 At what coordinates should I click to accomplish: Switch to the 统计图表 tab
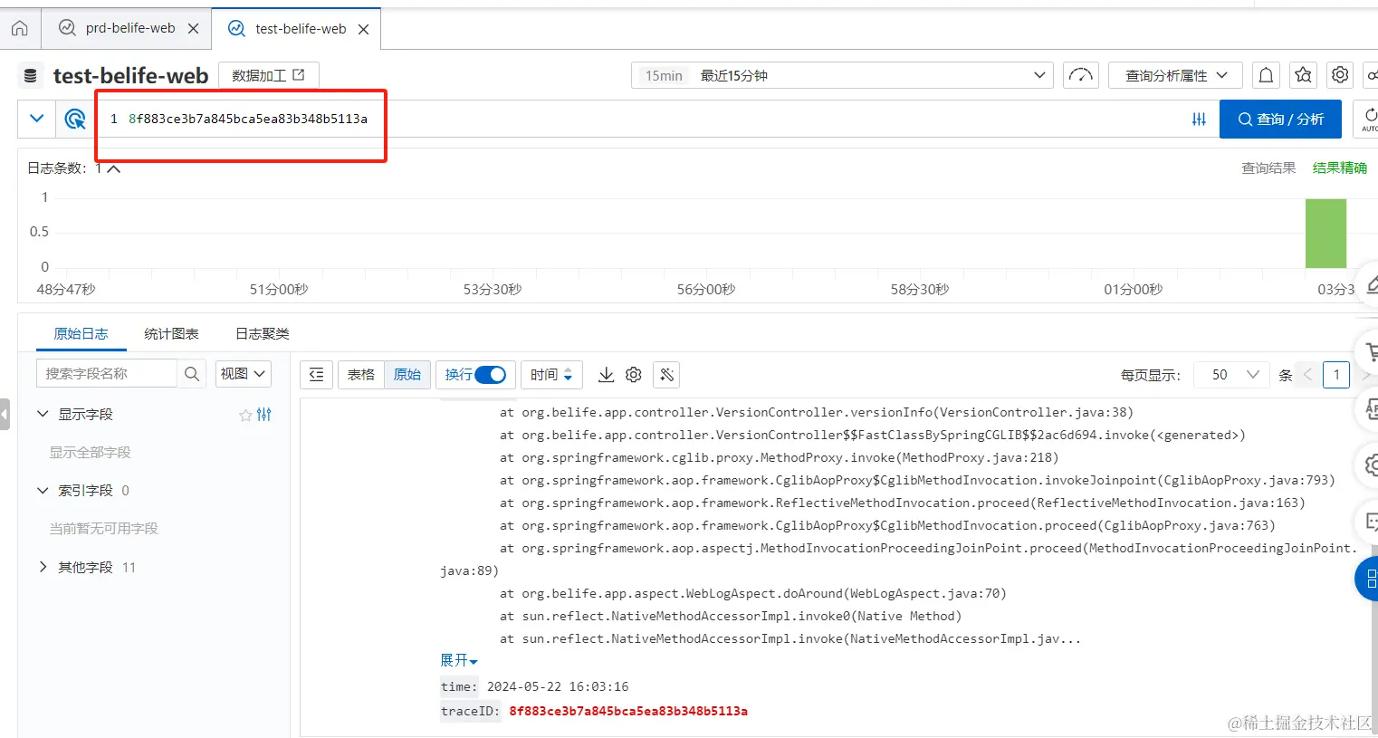pos(171,333)
